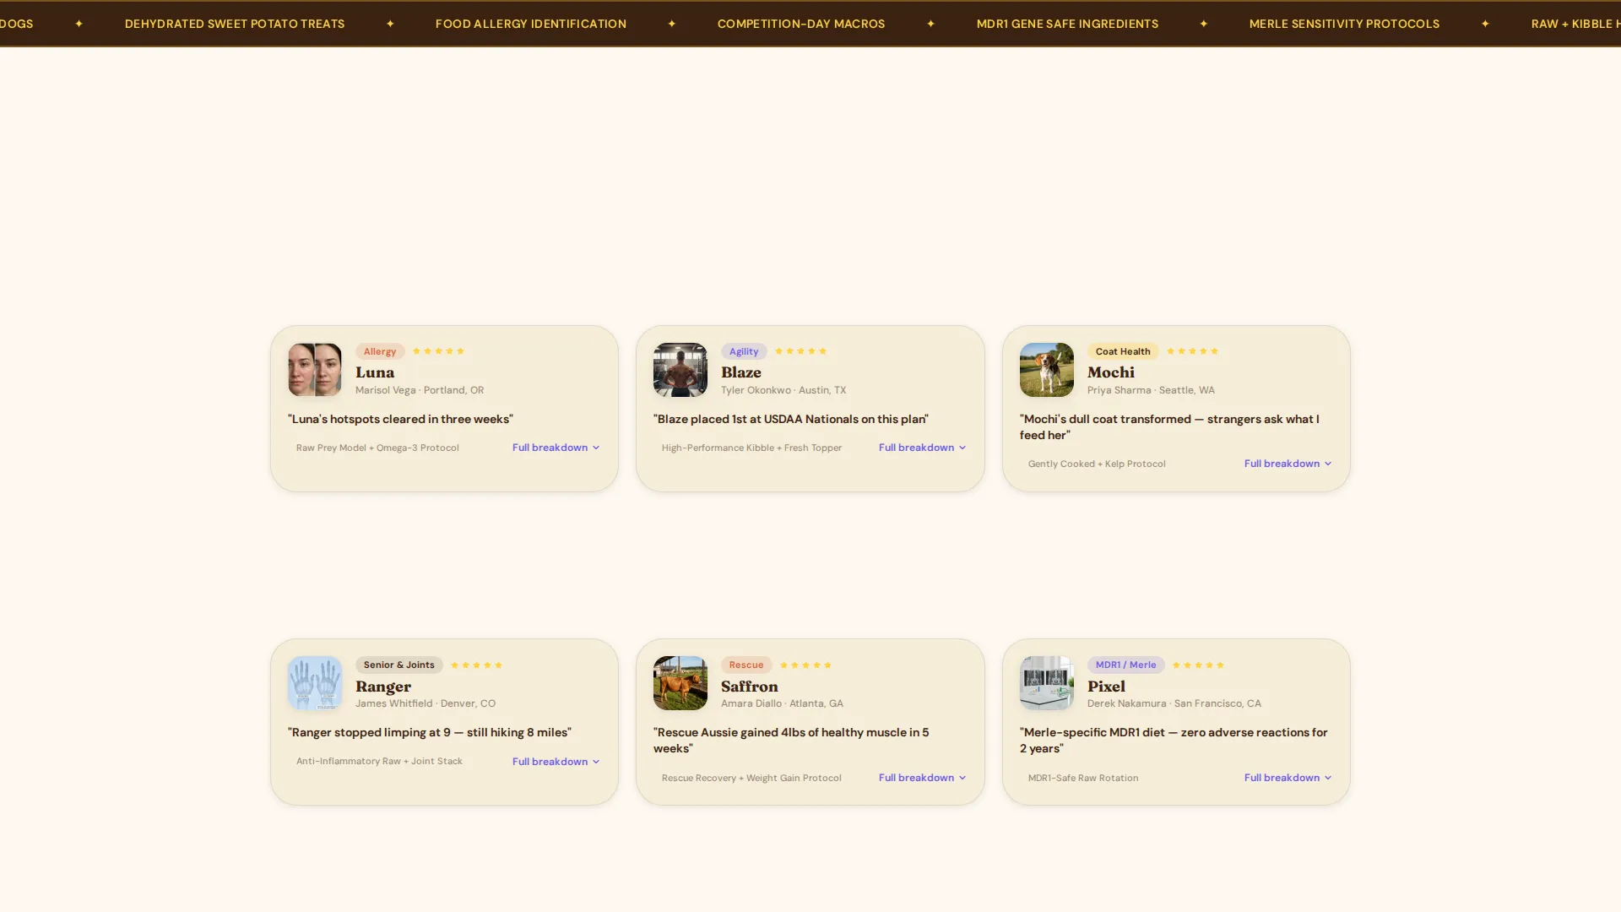Click the Pixel name heading
1621x912 pixels.
(x=1106, y=687)
